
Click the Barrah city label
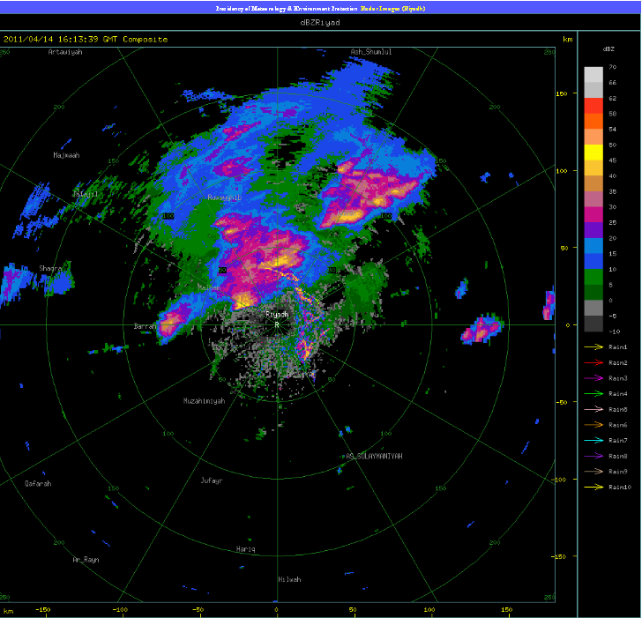[146, 326]
